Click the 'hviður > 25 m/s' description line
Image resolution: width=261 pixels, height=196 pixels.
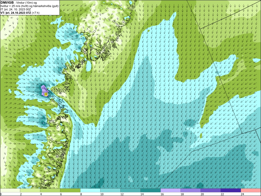[x=29, y=6]
